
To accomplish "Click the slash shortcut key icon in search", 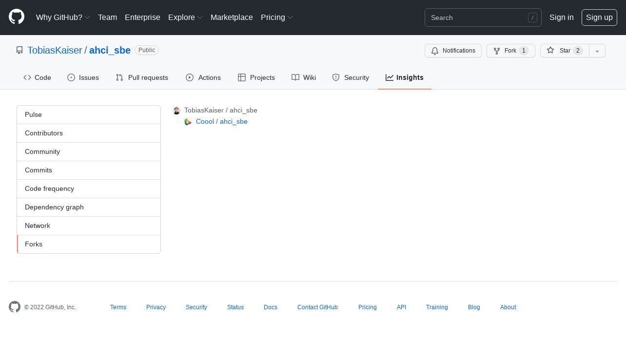I will point(532,18).
